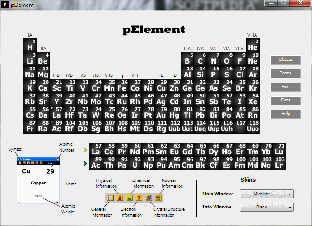
Task: Click the Crystal Structure Information icon
Action: (149, 198)
